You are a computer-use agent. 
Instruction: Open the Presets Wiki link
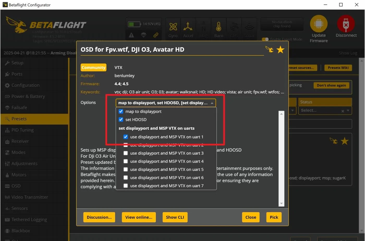click(x=338, y=68)
